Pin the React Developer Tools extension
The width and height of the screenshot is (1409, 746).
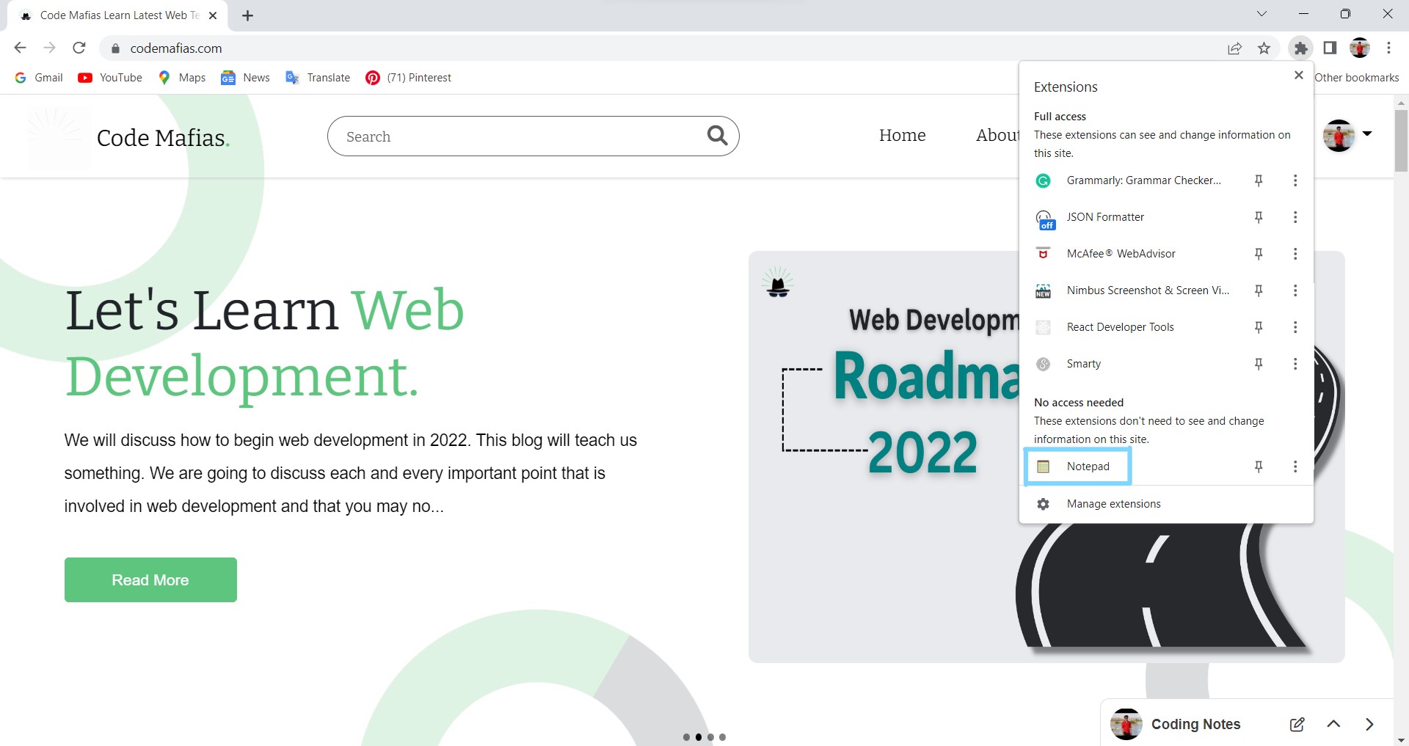1259,327
